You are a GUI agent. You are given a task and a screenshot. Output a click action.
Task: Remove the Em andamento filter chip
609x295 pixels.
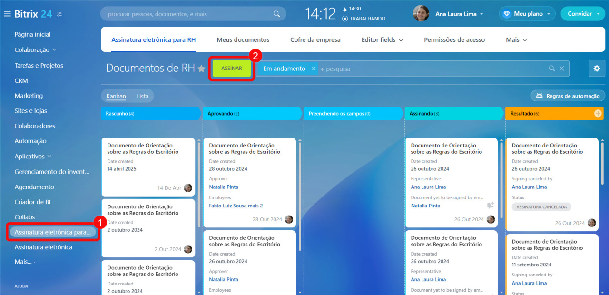(x=314, y=69)
